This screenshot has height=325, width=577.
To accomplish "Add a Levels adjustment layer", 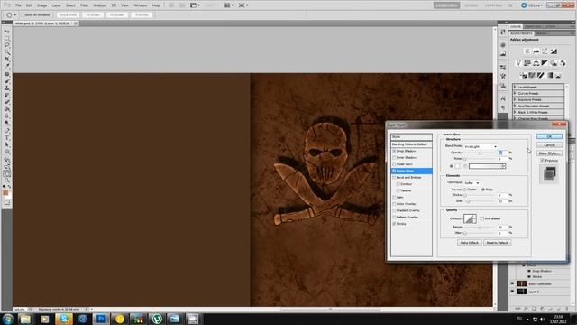I will [536, 51].
